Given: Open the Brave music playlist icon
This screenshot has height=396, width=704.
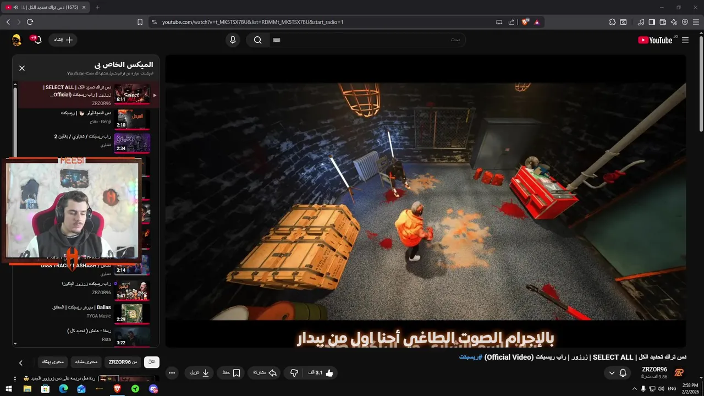Looking at the screenshot, I should pyautogui.click(x=641, y=22).
